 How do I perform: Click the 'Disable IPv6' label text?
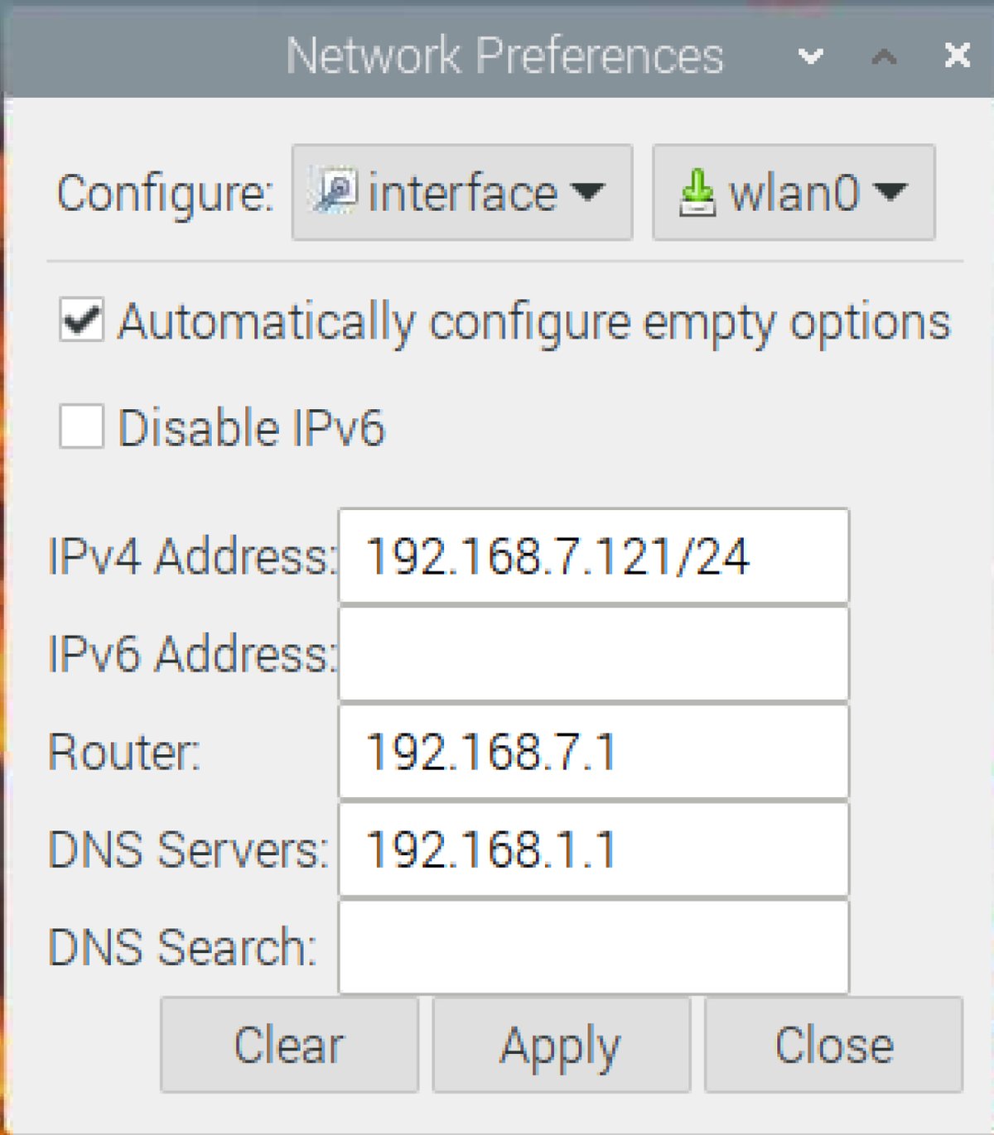pos(251,428)
